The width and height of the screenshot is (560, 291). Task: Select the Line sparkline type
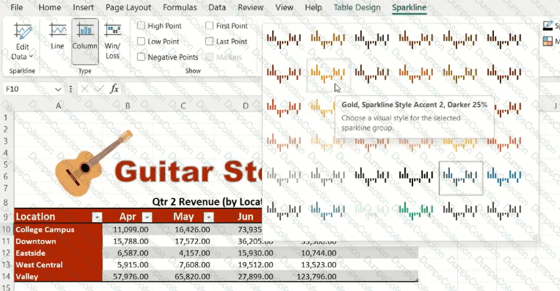point(57,37)
